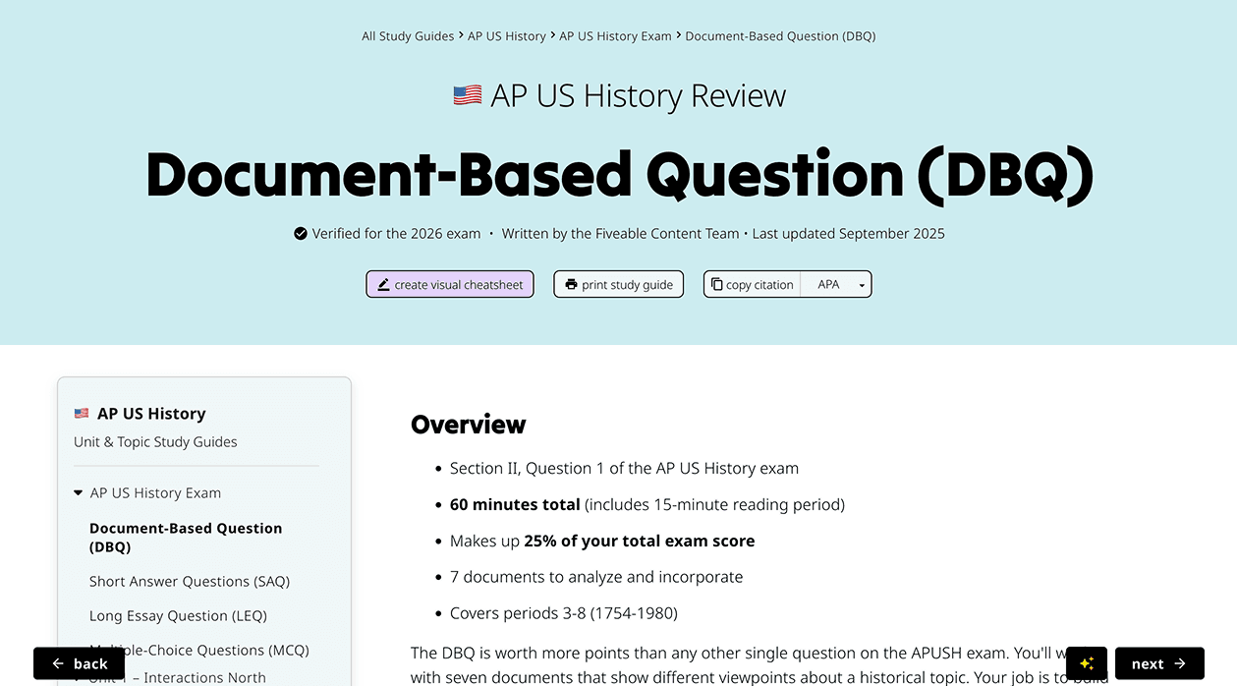This screenshot has width=1237, height=686.
Task: Click the left arrow on back button
Action: 58,663
